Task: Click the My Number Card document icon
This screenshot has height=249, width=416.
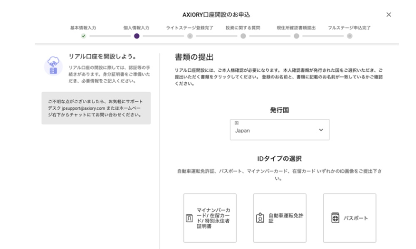Action: pyautogui.click(x=188, y=217)
